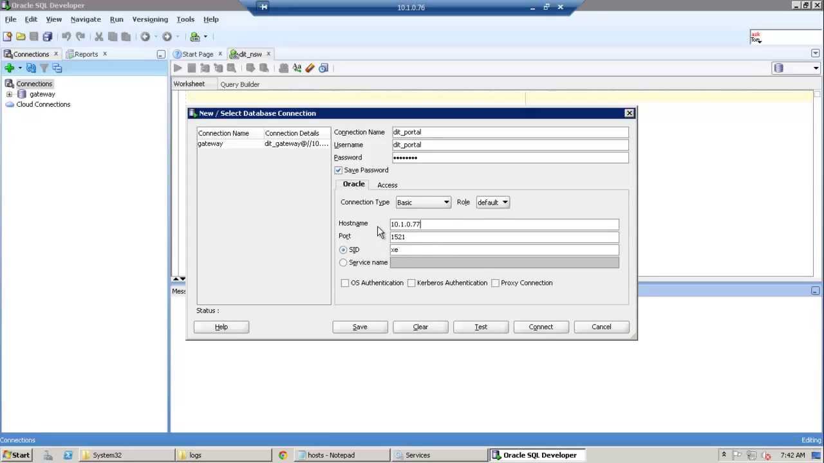
Task: Switch to the Reports panel tab
Action: coord(86,54)
